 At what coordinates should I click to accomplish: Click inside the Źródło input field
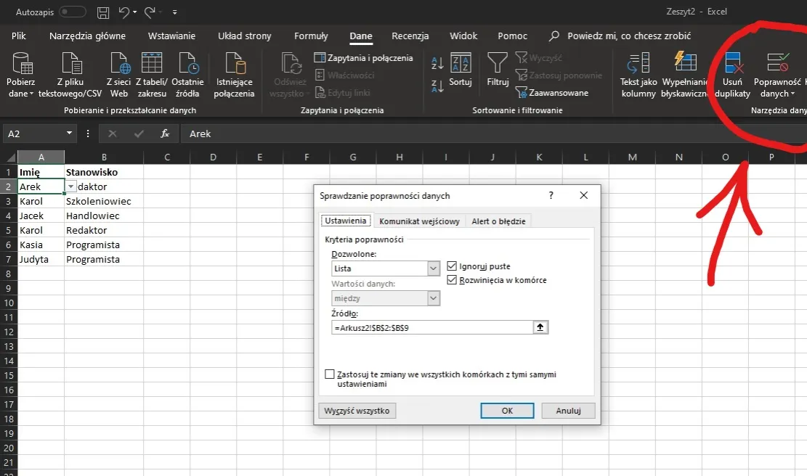click(x=430, y=327)
